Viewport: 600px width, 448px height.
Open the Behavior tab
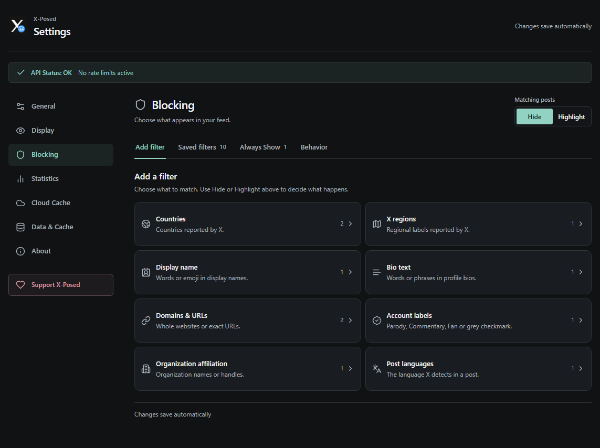pos(314,147)
